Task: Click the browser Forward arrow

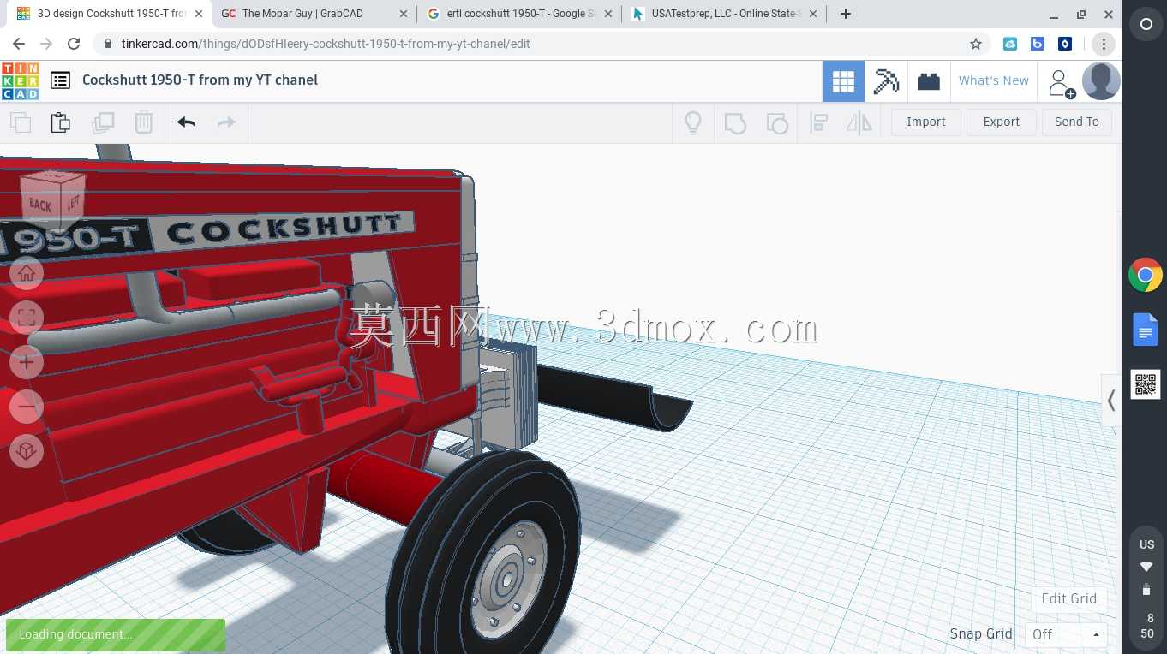Action: [x=46, y=44]
